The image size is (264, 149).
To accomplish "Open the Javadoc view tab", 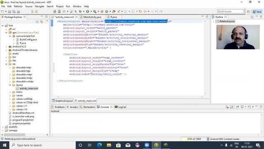I will 72,107.
